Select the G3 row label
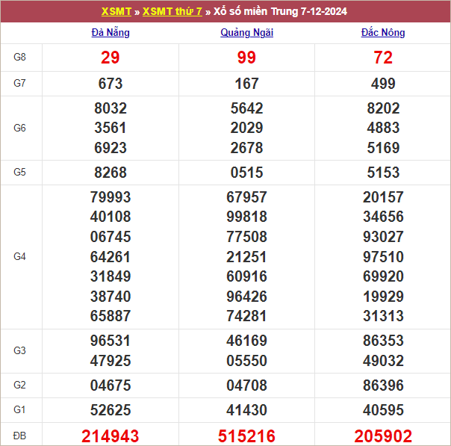This screenshot has width=451, height=446. tap(19, 350)
